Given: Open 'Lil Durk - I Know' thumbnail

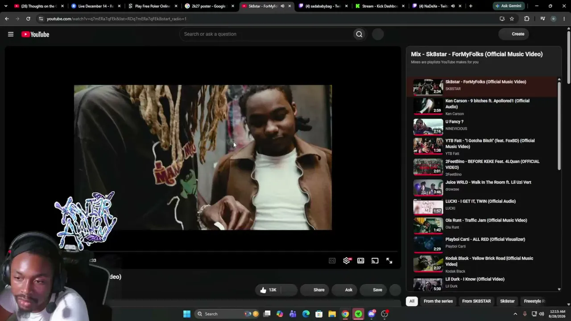Looking at the screenshot, I should (x=428, y=284).
